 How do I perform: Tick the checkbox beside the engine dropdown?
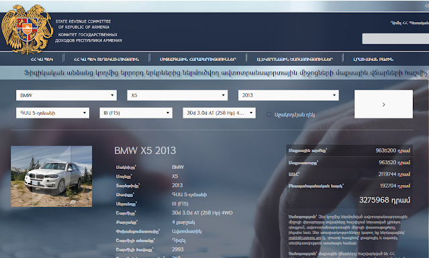(269, 115)
